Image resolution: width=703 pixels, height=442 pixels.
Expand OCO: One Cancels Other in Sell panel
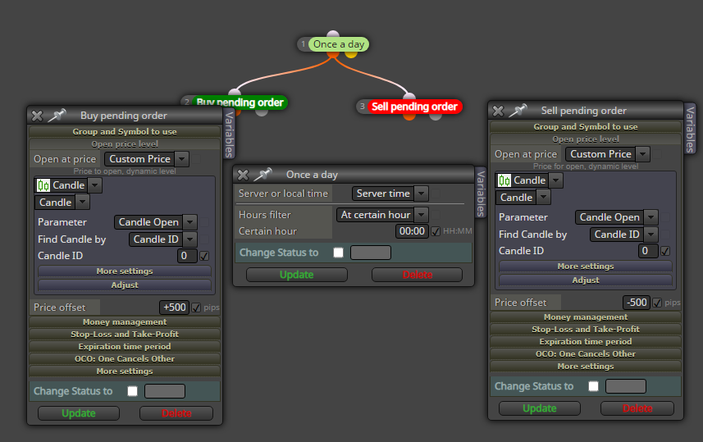[586, 353]
